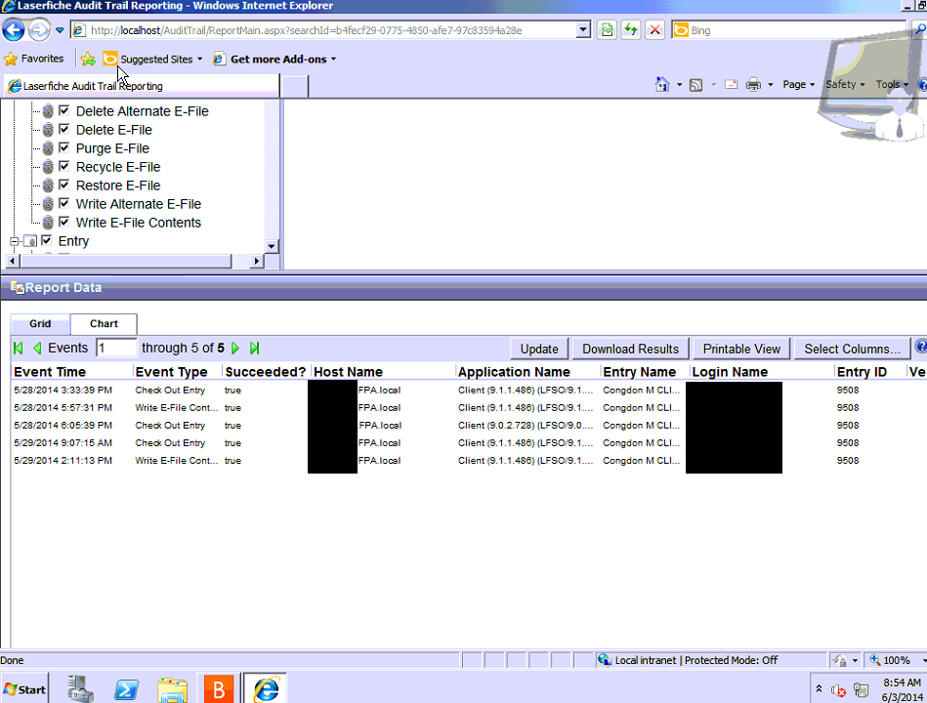Open PowerShell from the taskbar

pos(127,688)
